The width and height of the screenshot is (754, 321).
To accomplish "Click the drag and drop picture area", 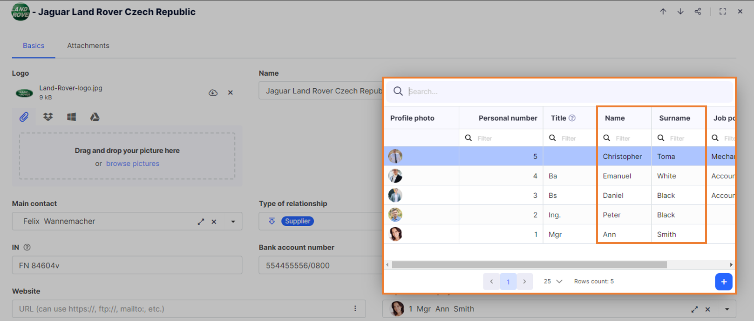I will pos(127,156).
